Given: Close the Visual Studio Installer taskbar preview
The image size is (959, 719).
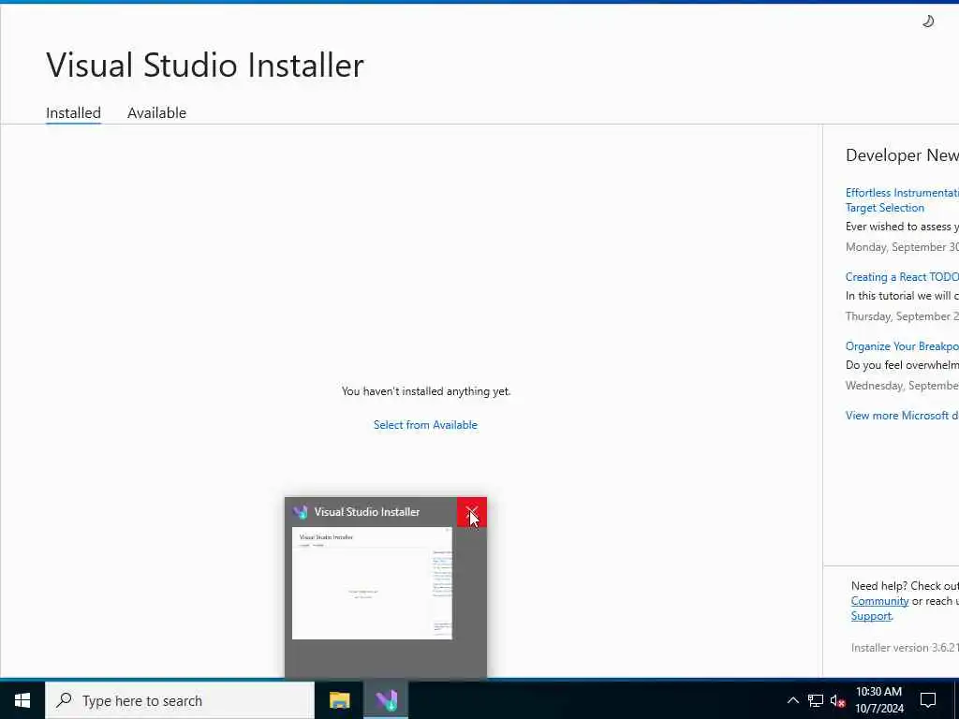Looking at the screenshot, I should (472, 512).
